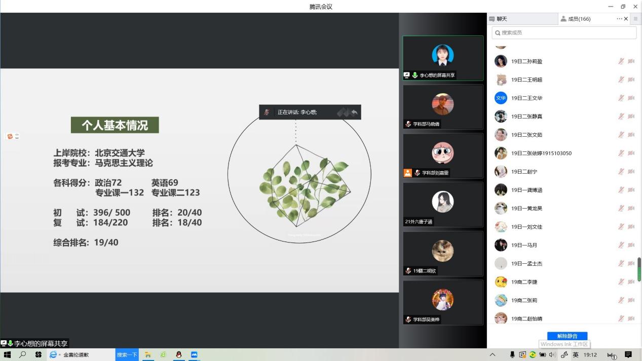The width and height of the screenshot is (642, 361).
Task: Show hidden system tray icons chevron
Action: 492,355
